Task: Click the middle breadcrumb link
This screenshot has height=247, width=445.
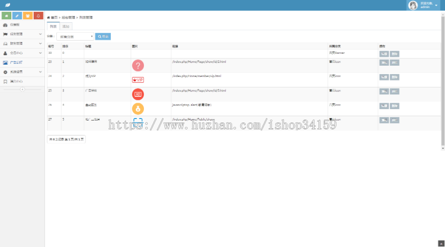Action: (68, 18)
